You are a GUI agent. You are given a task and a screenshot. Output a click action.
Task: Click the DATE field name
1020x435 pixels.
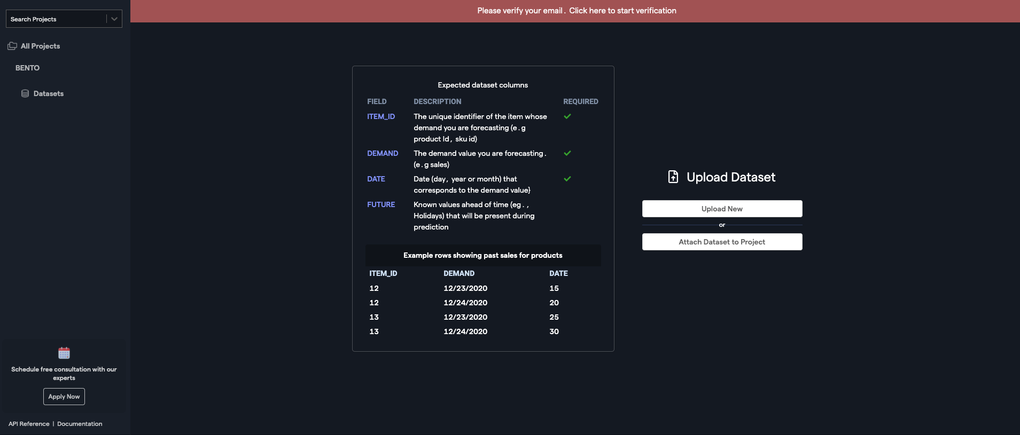(x=376, y=179)
